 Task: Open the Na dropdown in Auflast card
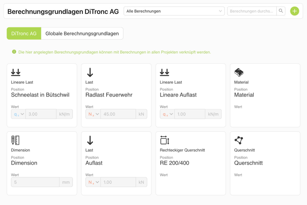pos(93,182)
